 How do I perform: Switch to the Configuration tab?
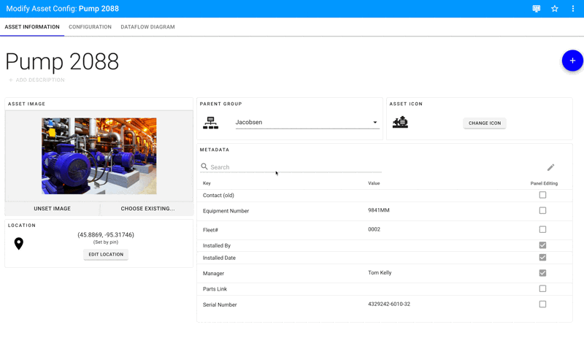[90, 27]
